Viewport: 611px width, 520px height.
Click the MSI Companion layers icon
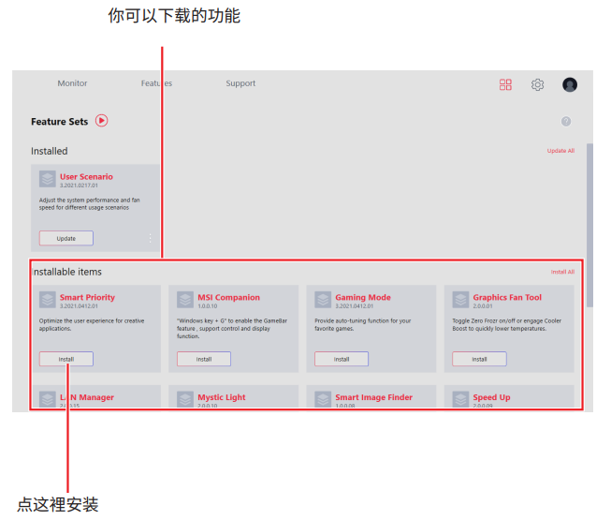coord(185,300)
